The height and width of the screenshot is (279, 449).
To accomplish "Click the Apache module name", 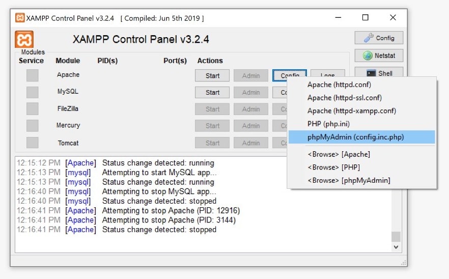I will [x=68, y=75].
